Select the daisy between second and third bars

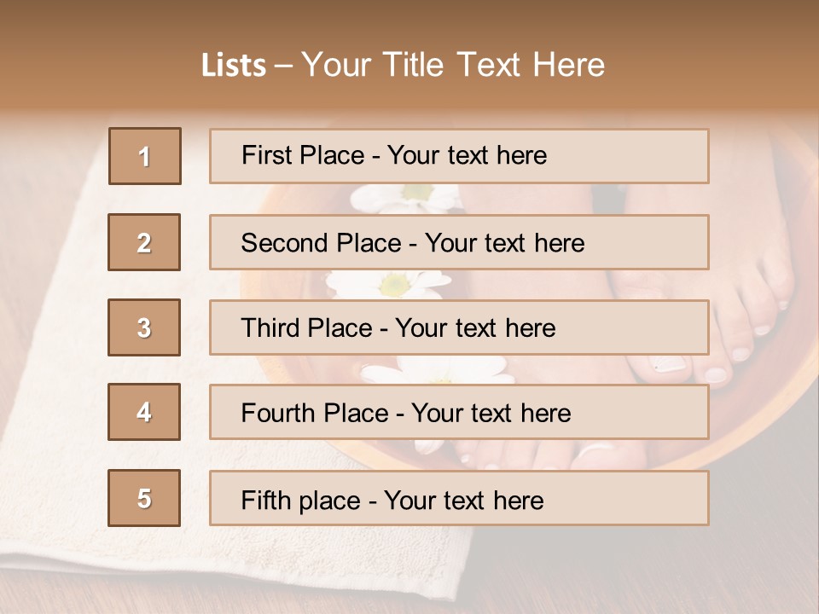pos(392,284)
